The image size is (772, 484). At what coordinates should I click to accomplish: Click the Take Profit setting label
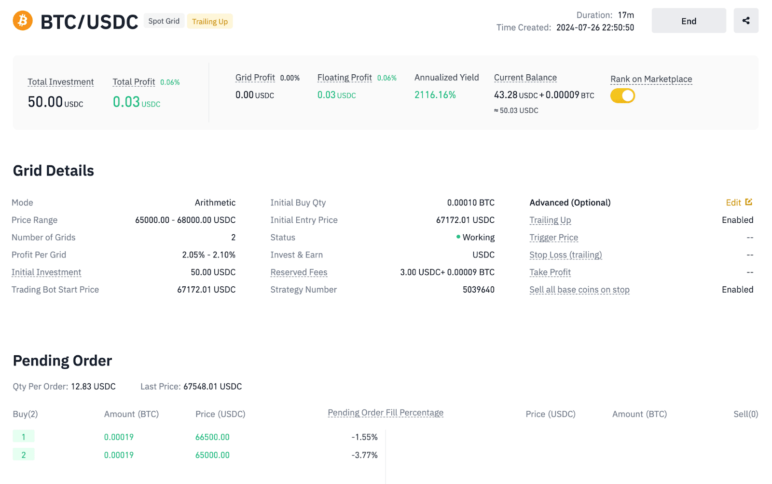tap(550, 272)
